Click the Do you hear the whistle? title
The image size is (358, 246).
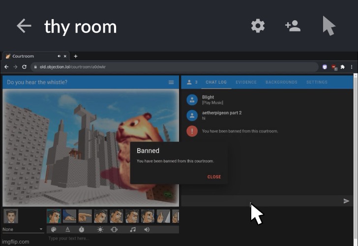[x=37, y=82]
